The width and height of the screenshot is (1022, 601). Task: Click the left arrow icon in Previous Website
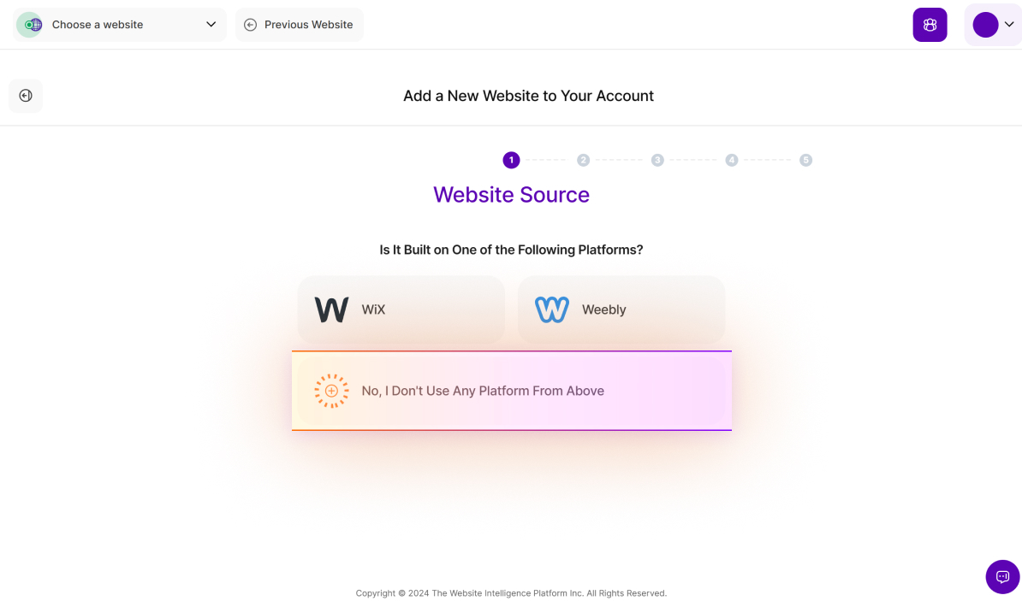point(250,25)
